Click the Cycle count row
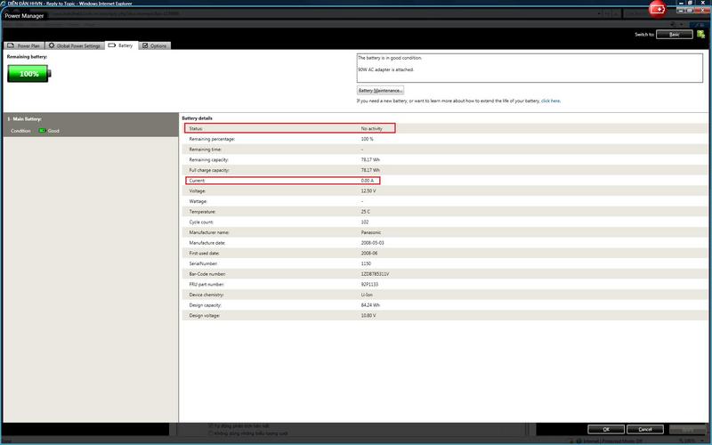The height and width of the screenshot is (445, 712). pos(356,221)
